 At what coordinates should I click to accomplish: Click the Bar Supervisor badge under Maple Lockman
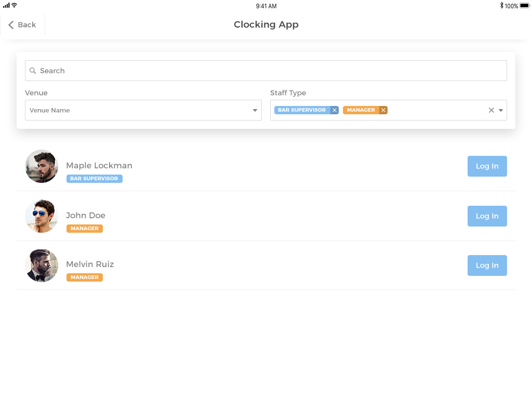tap(94, 179)
